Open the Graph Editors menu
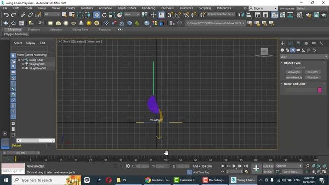329x185 pixels. point(127,8)
